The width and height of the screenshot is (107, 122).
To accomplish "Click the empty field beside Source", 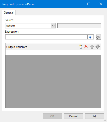I will 79,26.
